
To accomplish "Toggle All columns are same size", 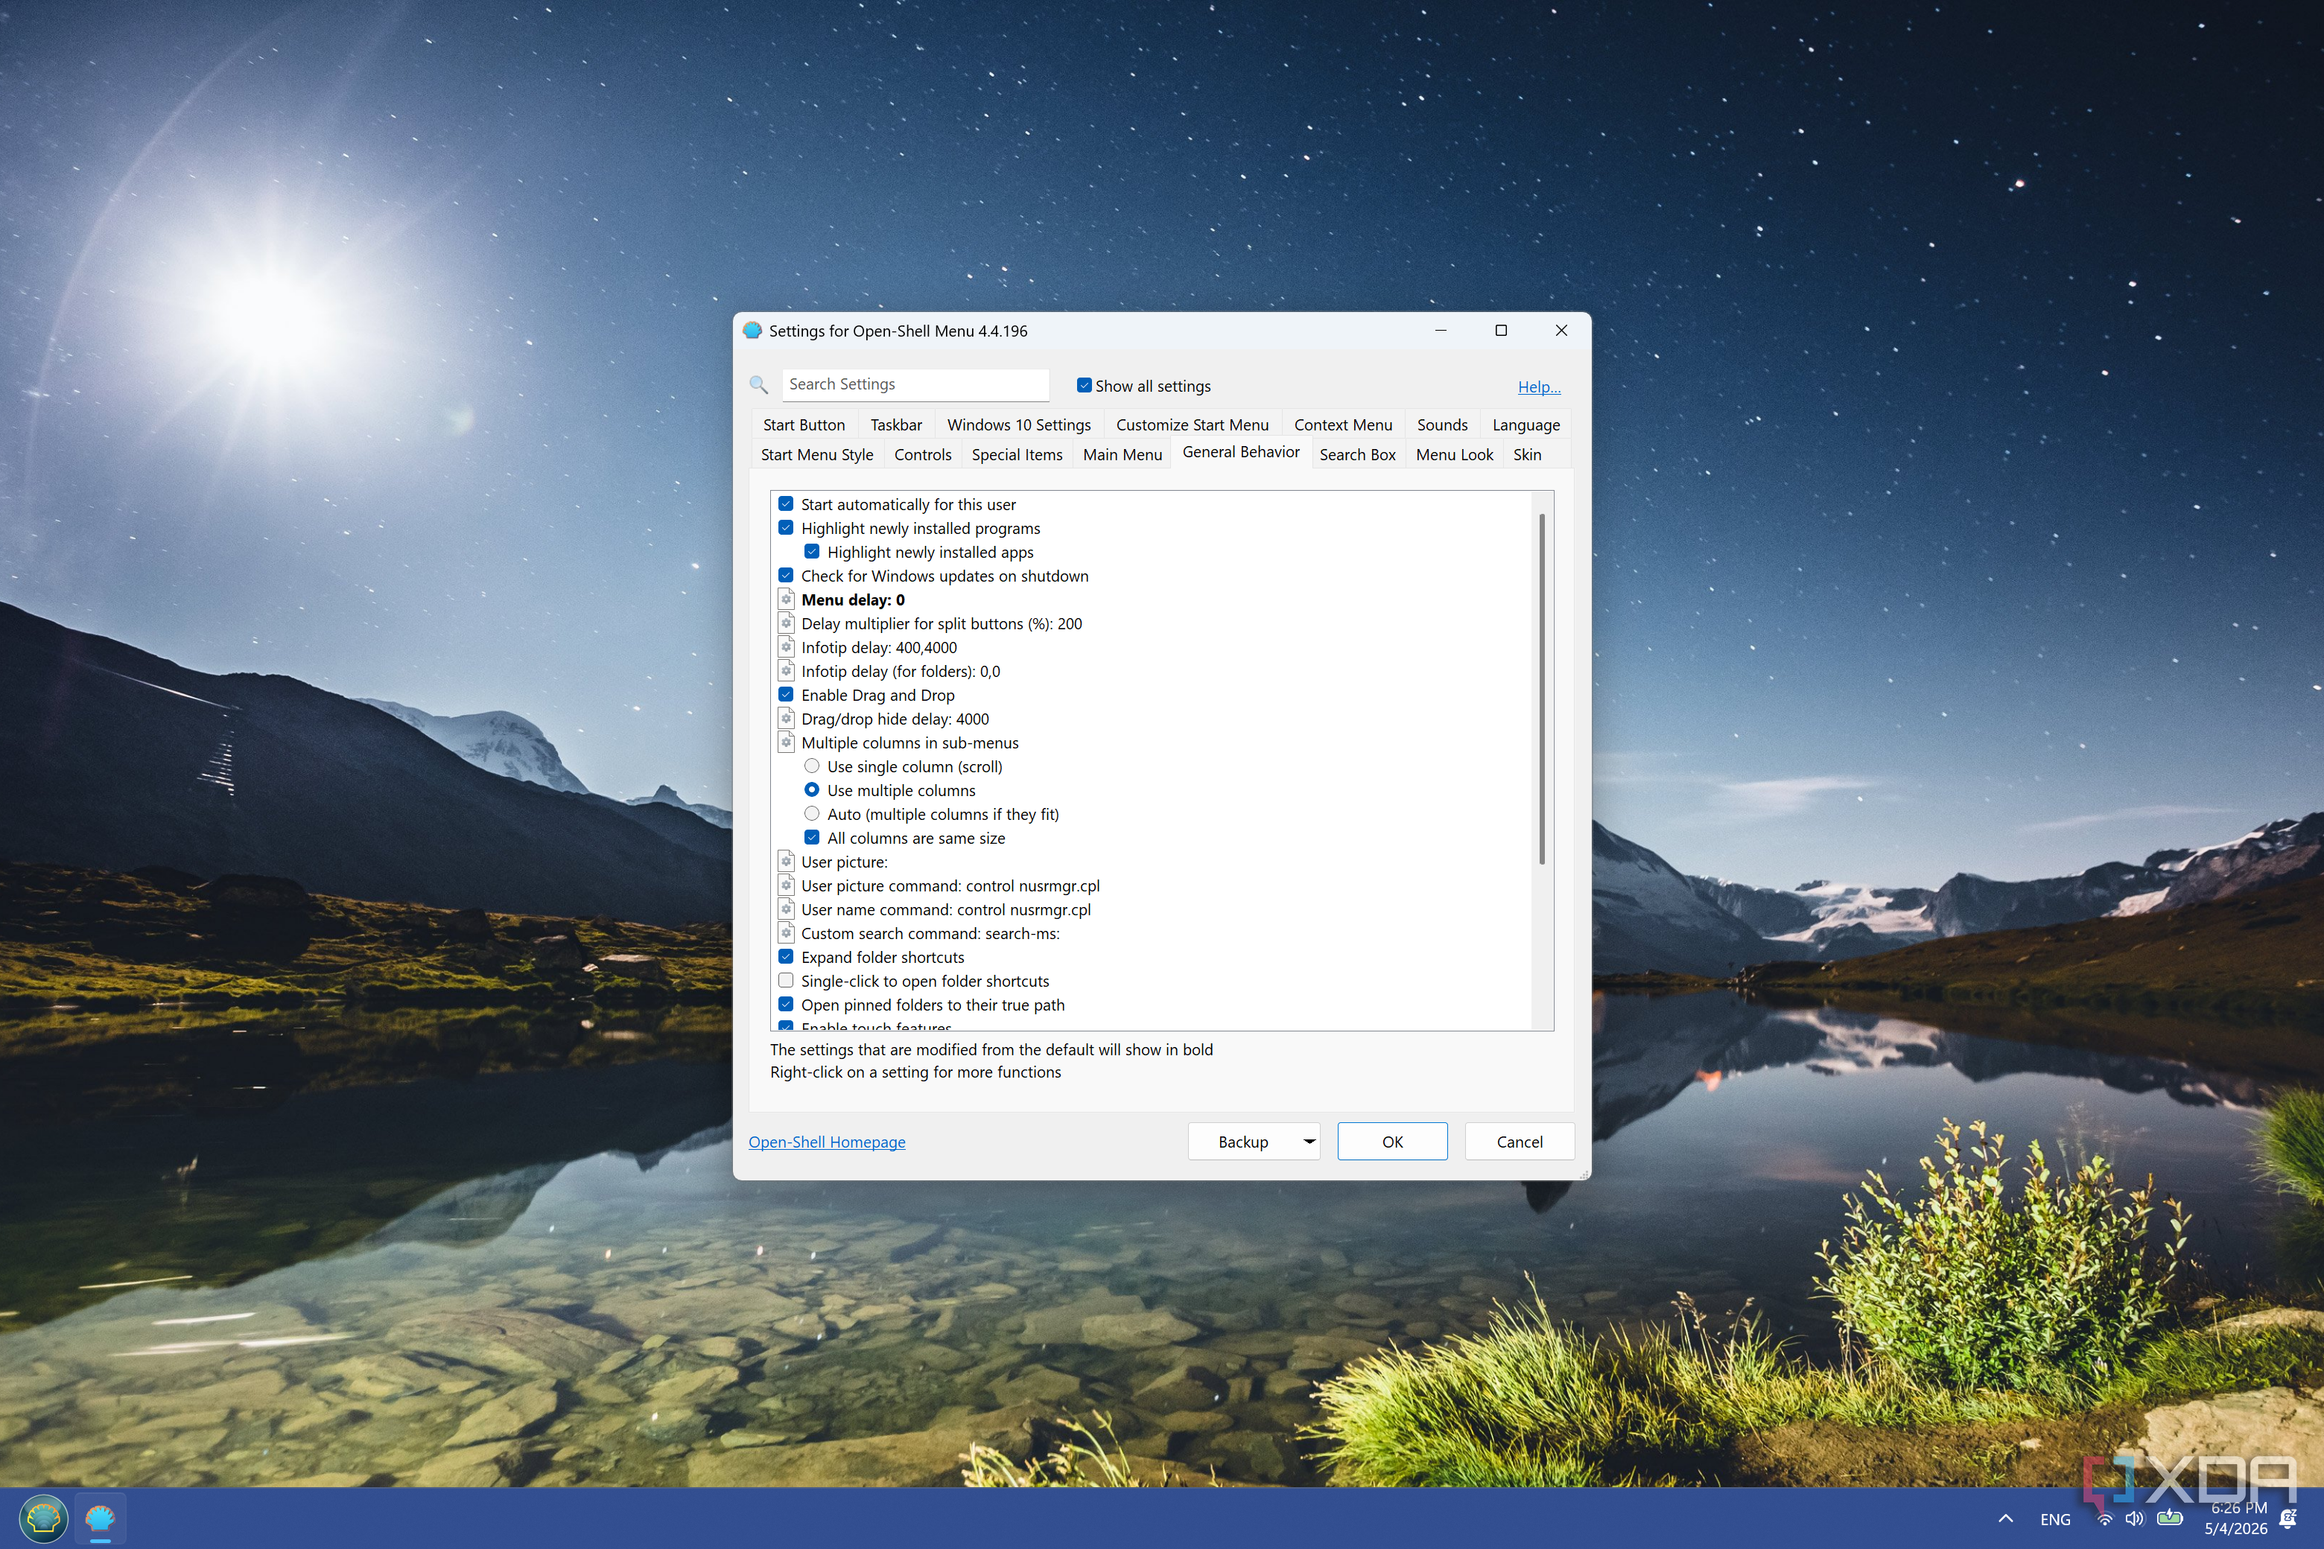I will [x=812, y=837].
